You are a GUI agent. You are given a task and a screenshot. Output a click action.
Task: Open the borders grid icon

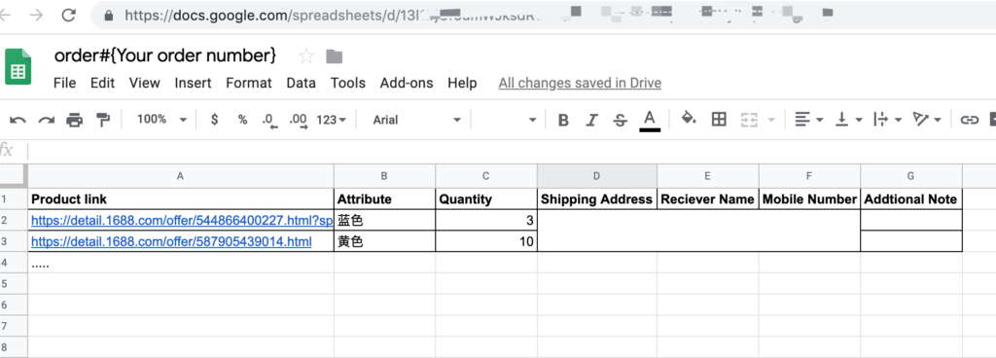(x=719, y=119)
